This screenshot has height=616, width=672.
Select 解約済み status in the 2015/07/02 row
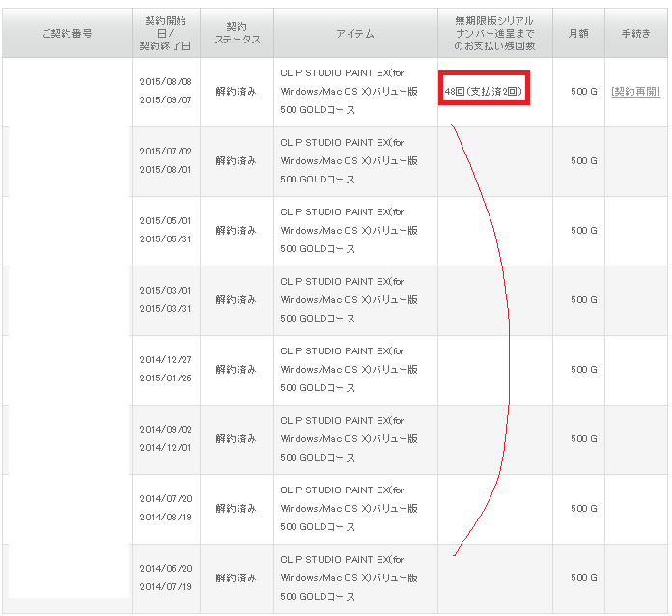tap(237, 160)
